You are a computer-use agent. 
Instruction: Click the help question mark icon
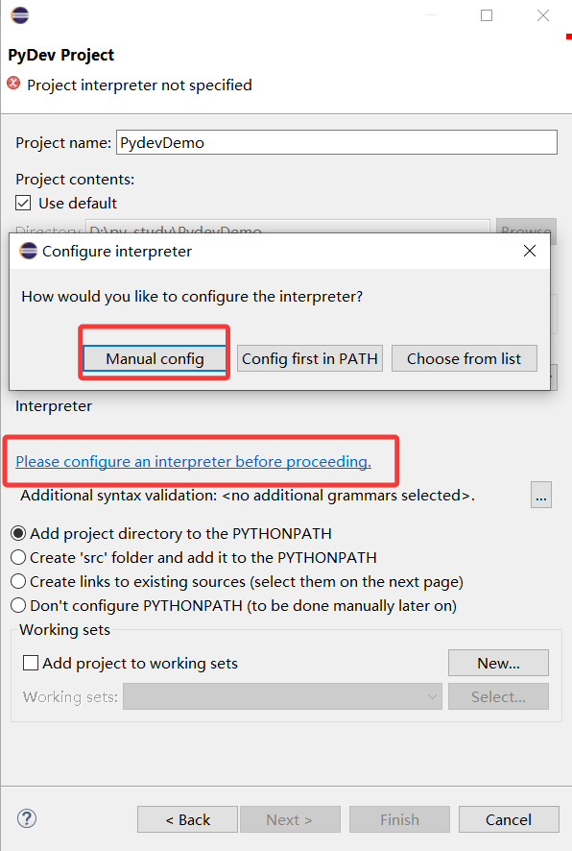[27, 818]
